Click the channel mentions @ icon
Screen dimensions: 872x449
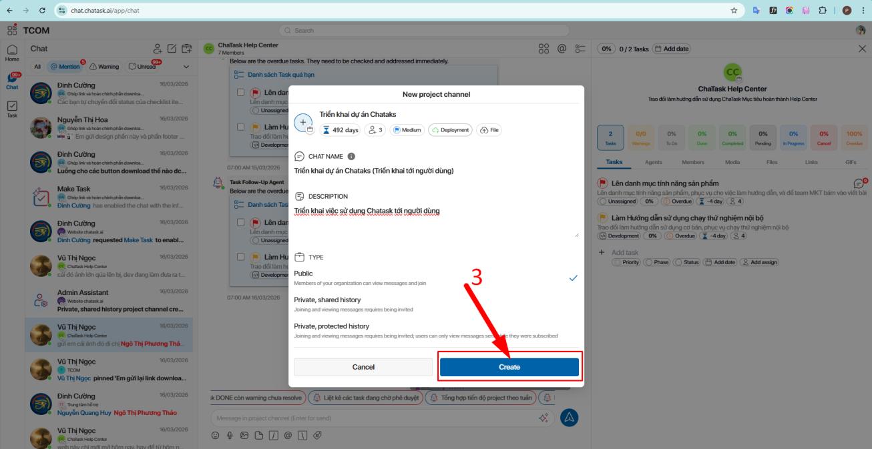562,48
